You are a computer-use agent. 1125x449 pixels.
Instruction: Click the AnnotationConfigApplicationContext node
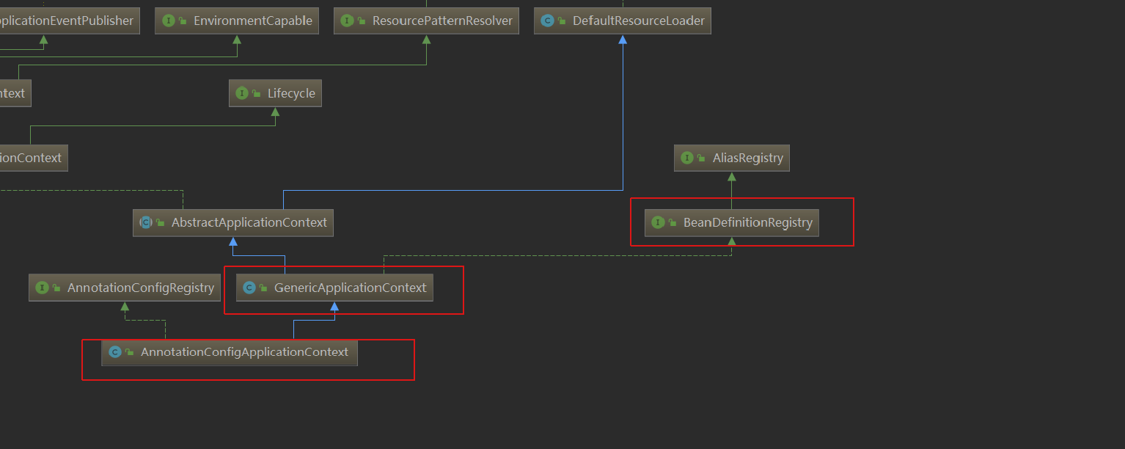pyautogui.click(x=230, y=352)
